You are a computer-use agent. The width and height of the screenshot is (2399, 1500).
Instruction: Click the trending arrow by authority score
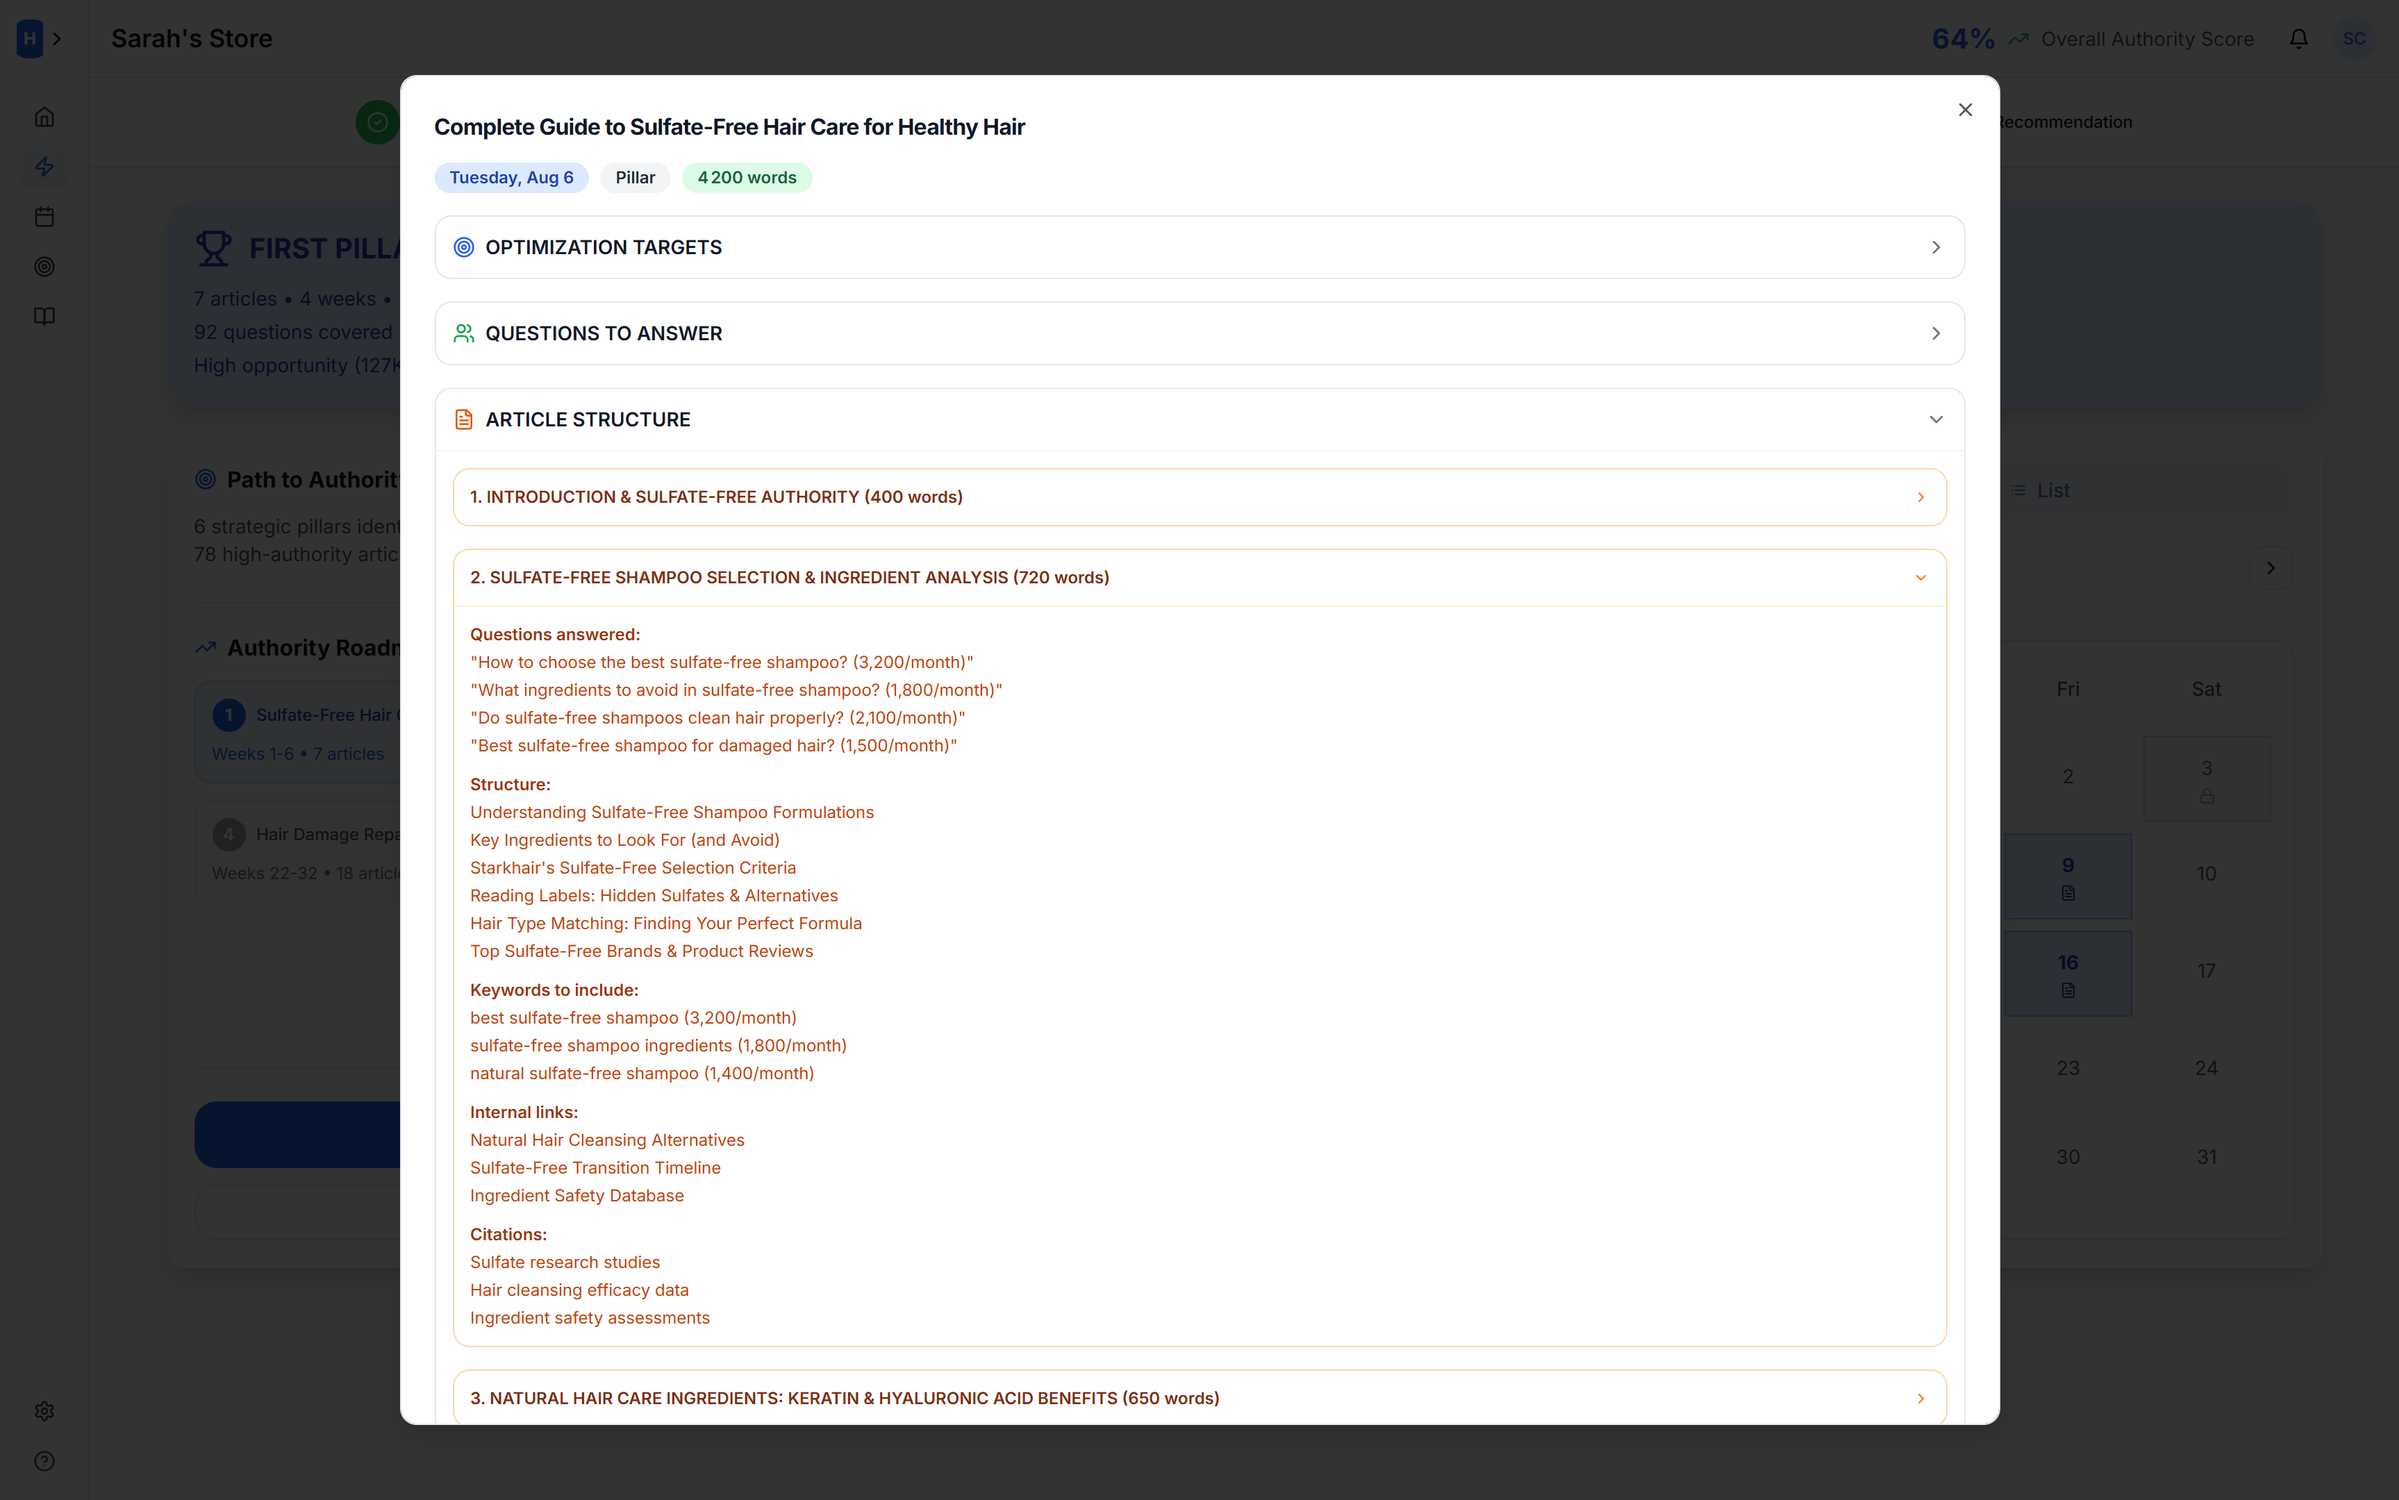pos(2018,39)
